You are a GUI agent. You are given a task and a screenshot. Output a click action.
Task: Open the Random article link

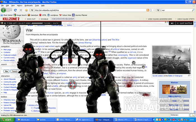coord(9,60)
